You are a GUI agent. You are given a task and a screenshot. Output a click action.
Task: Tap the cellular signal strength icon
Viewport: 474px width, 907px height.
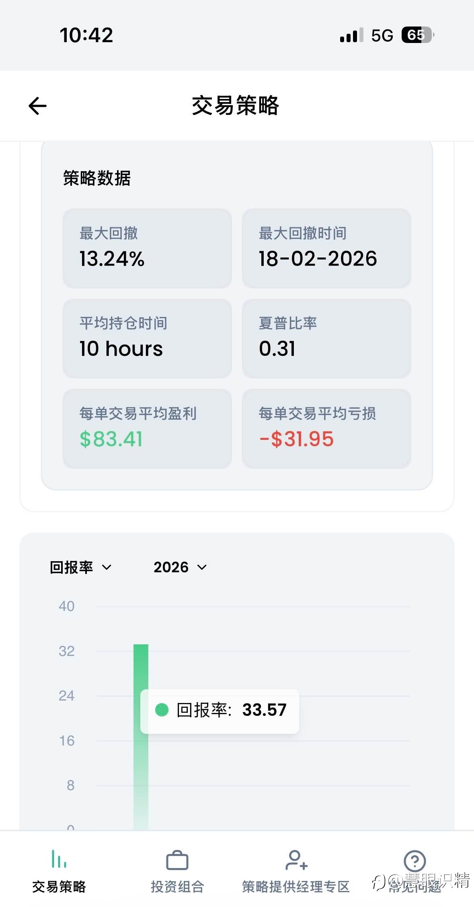click(x=351, y=35)
